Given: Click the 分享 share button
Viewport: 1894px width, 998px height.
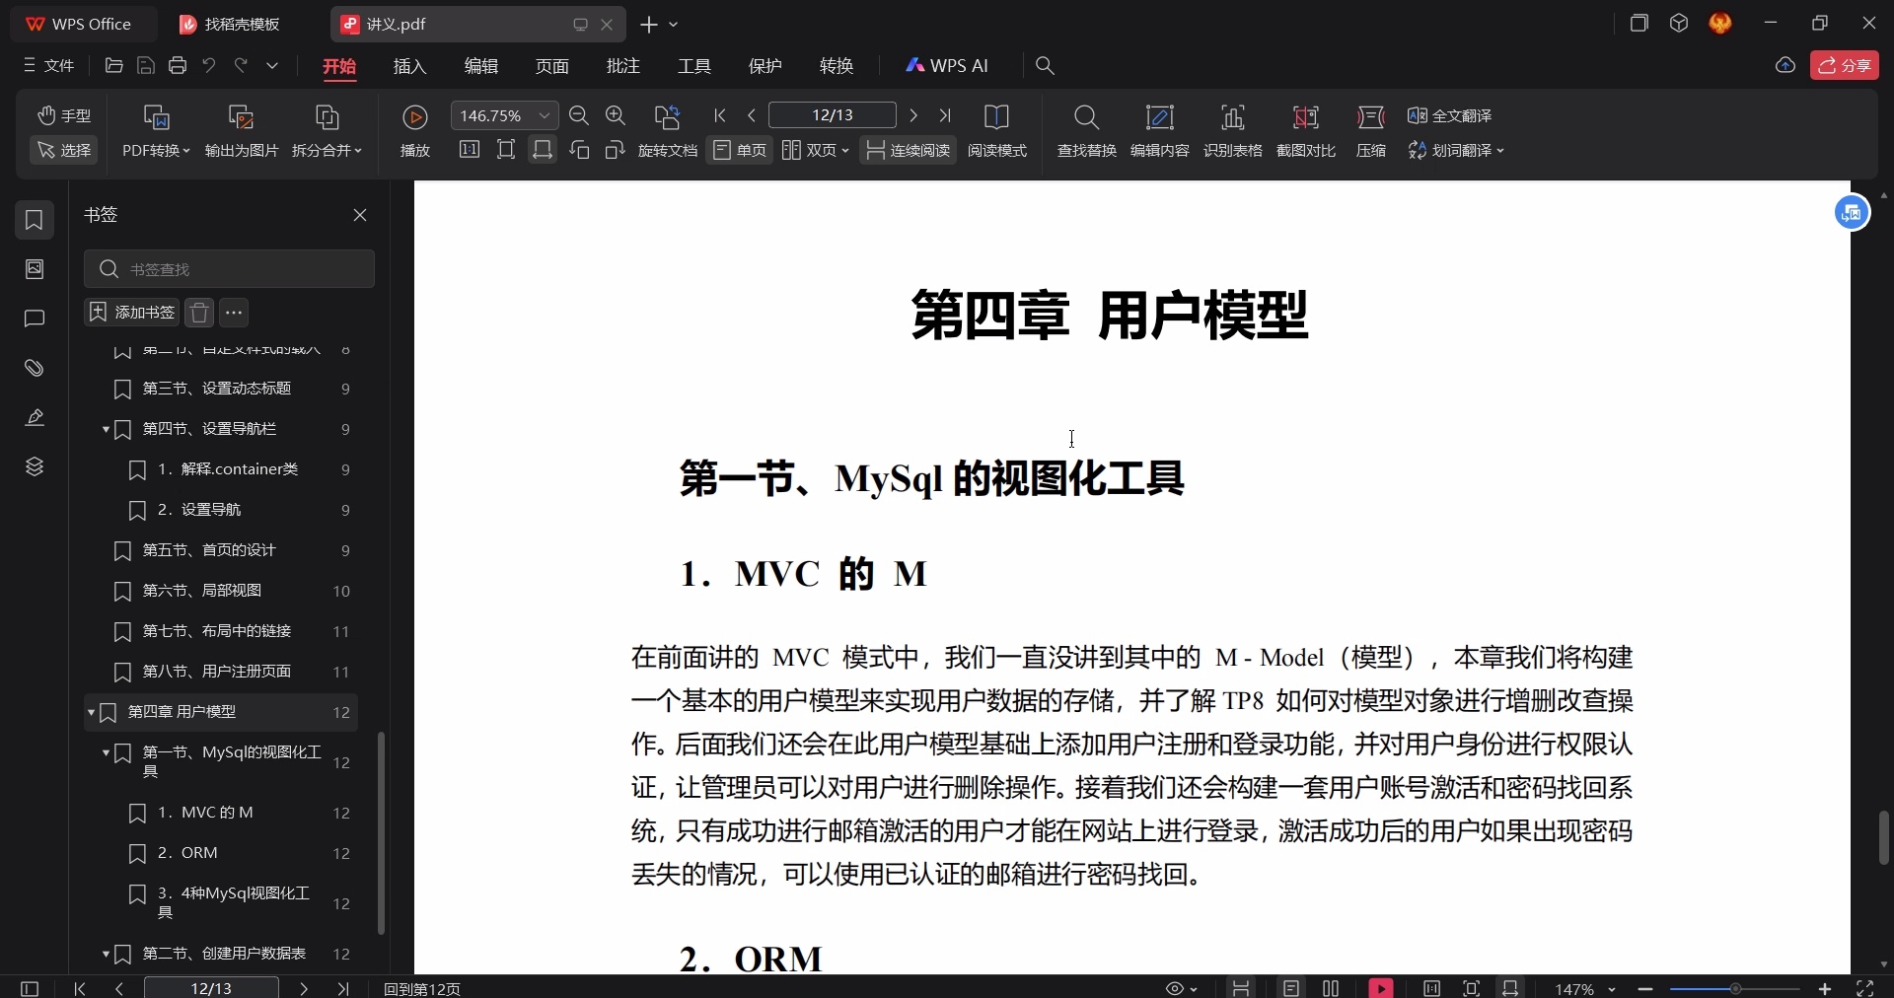Looking at the screenshot, I should [x=1846, y=65].
